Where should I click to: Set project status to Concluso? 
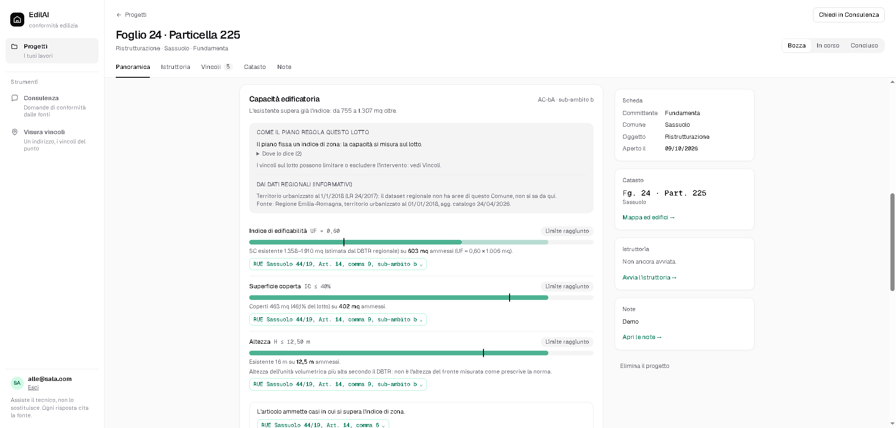[864, 46]
